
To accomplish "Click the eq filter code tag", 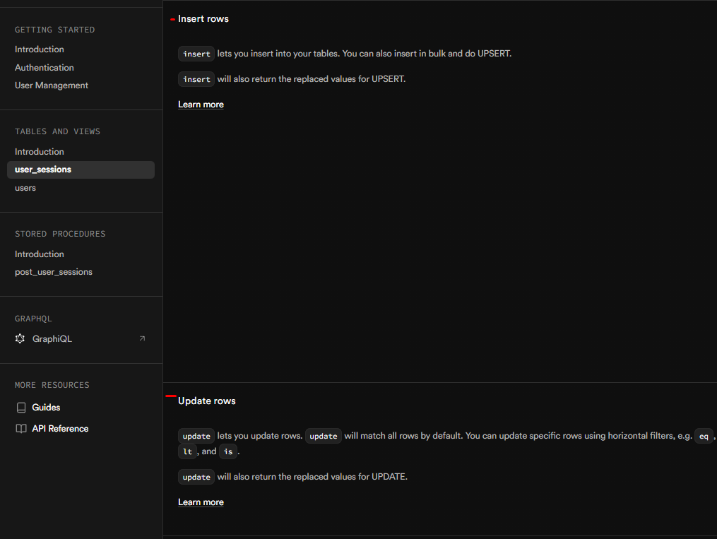I will tap(704, 436).
